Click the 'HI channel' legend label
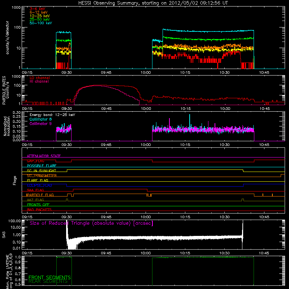 coord(39,82)
